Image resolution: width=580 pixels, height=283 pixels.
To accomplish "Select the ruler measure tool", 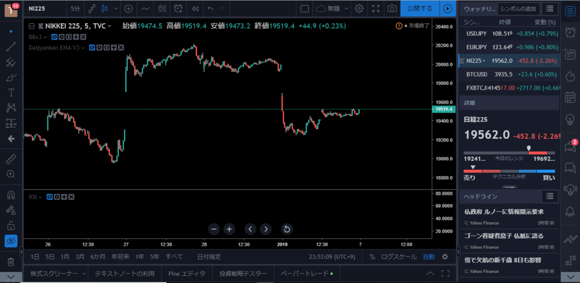I will tap(11, 159).
